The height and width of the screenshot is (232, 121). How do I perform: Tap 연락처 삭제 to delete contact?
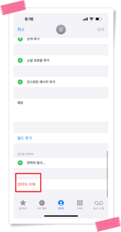[26, 184]
